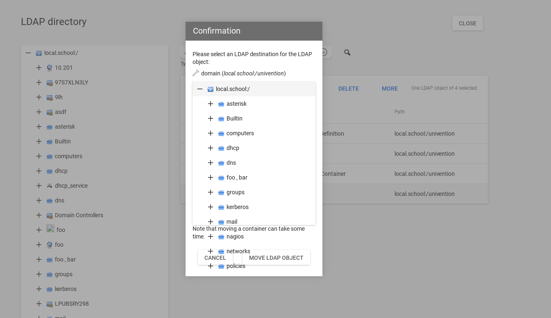Click the 10.201 network icon

[x=50, y=68]
